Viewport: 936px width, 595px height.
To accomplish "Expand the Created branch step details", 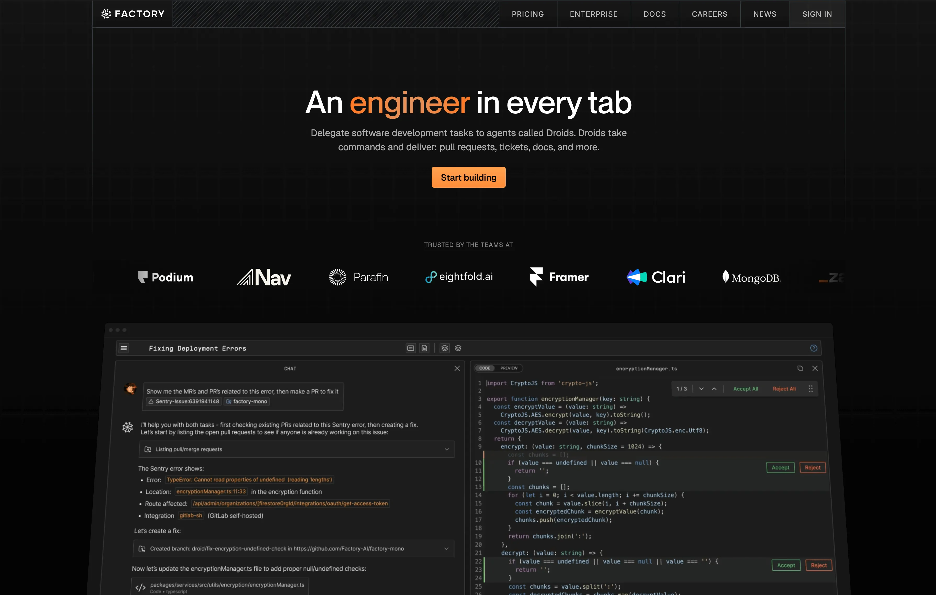I will click(446, 549).
